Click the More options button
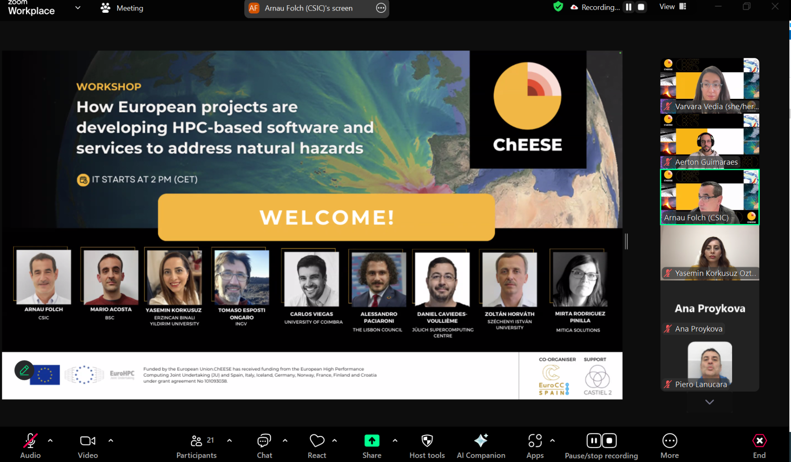 pyautogui.click(x=670, y=446)
